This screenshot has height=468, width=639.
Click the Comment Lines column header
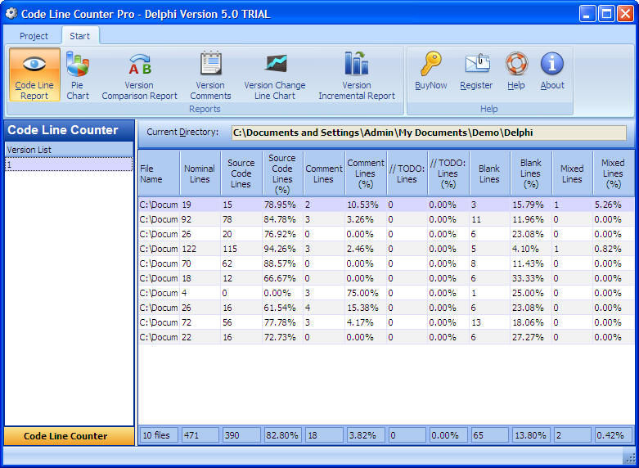(323, 173)
